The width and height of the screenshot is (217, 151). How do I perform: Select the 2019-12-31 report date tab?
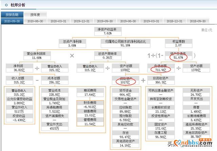pyautogui.click(x=82, y=21)
